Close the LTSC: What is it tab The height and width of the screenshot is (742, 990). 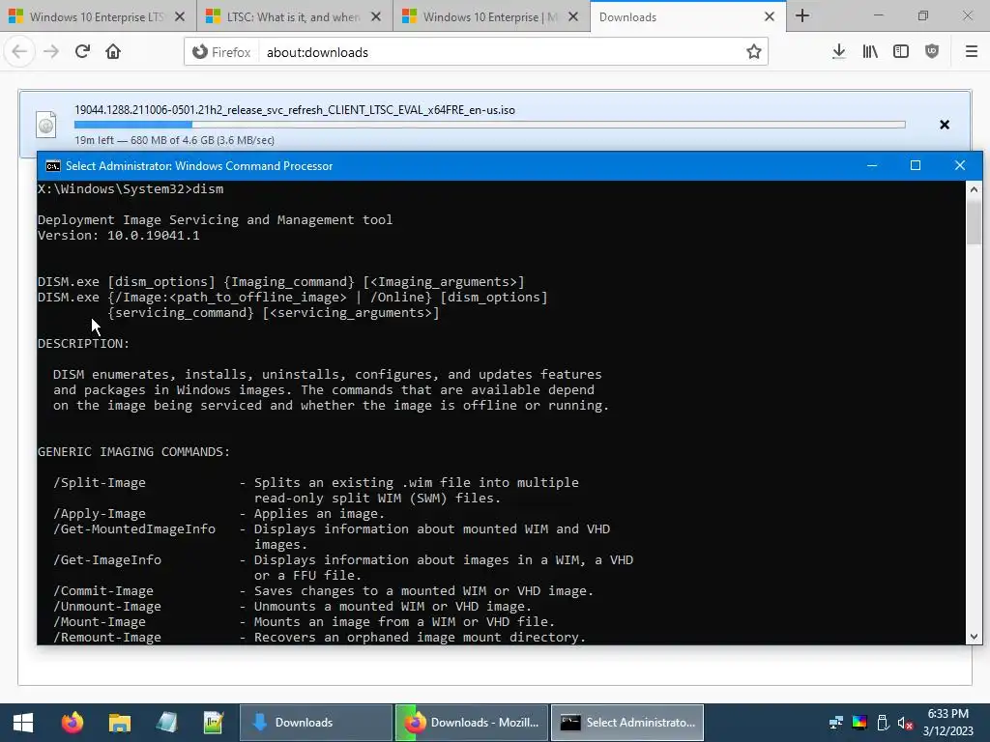click(x=376, y=17)
